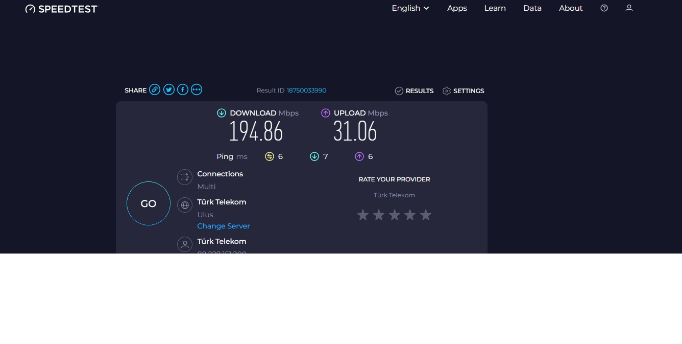Share result on Twitter

(169, 90)
